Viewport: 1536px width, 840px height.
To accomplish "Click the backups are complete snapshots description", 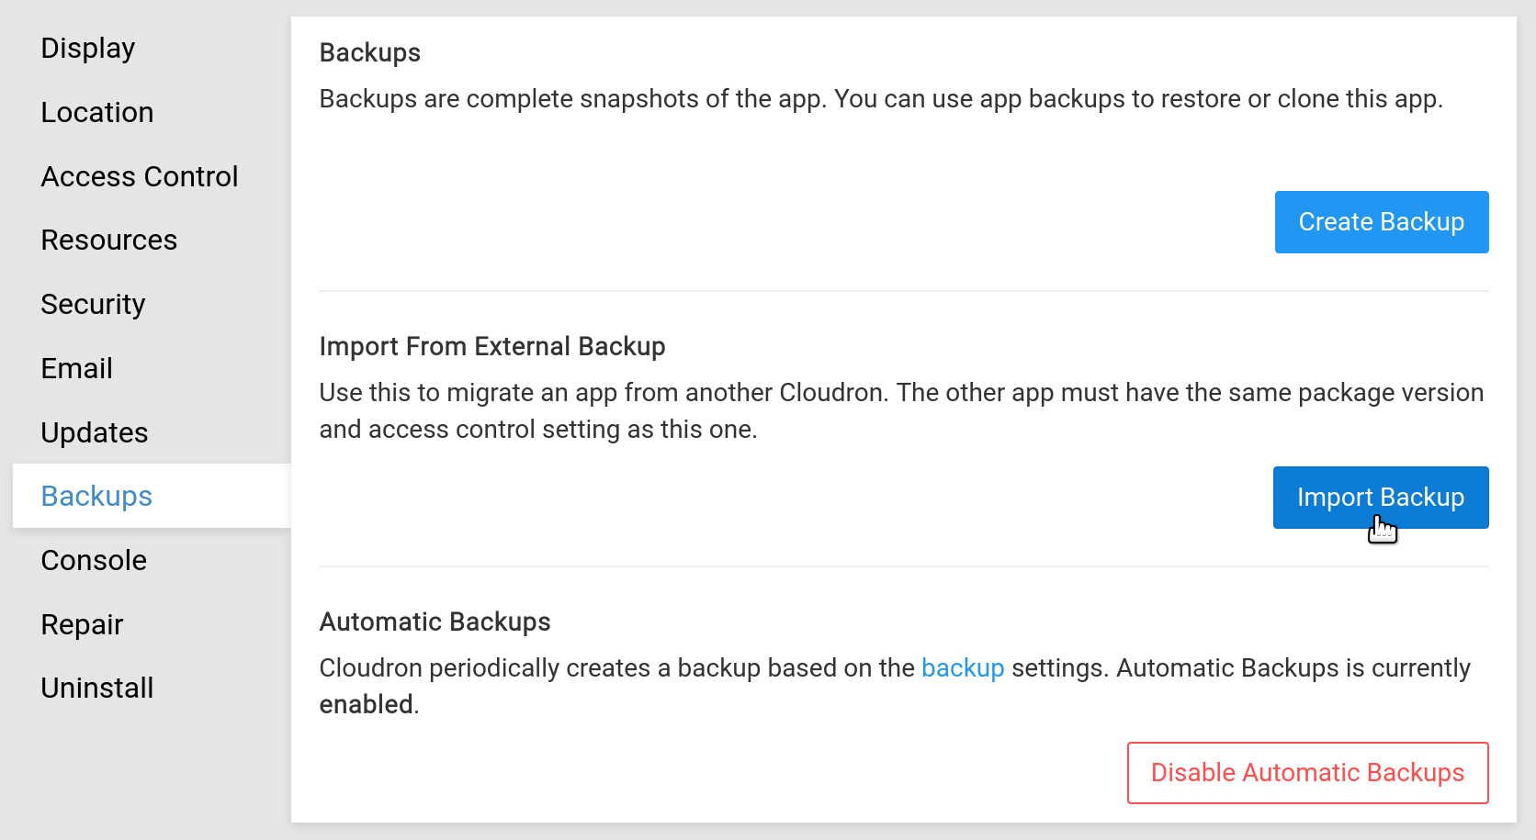I will (x=880, y=98).
